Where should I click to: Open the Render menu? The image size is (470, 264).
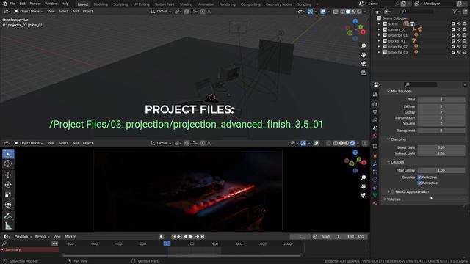tap(35, 4)
